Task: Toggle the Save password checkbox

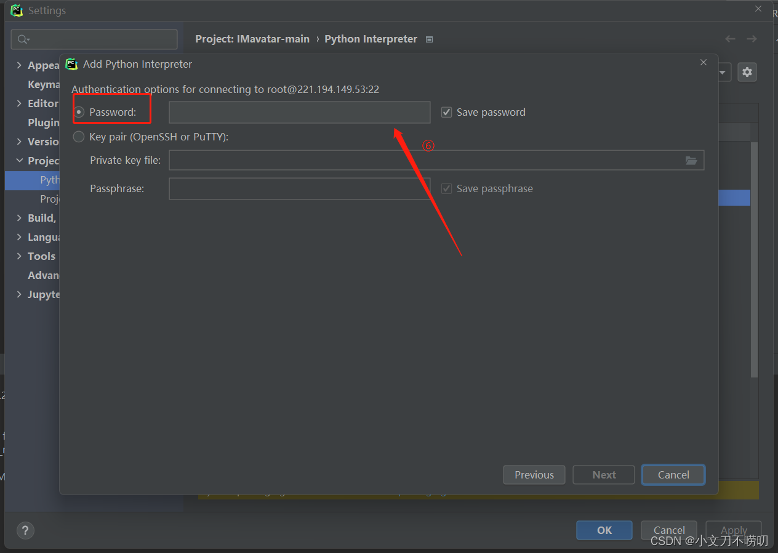Action: tap(447, 112)
